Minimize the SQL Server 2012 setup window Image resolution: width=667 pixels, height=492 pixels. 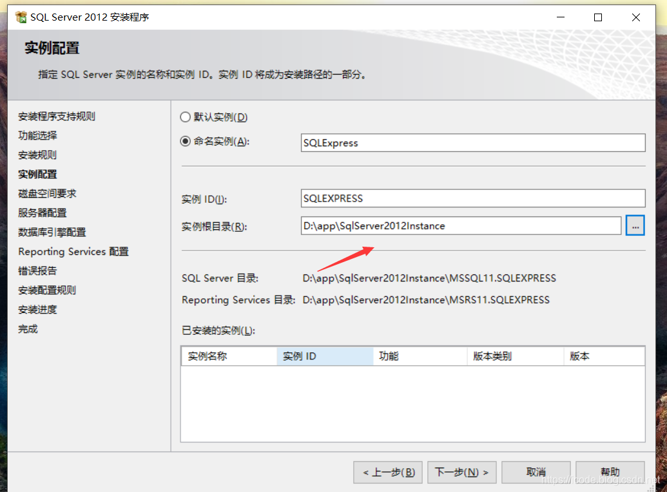pyautogui.click(x=561, y=17)
